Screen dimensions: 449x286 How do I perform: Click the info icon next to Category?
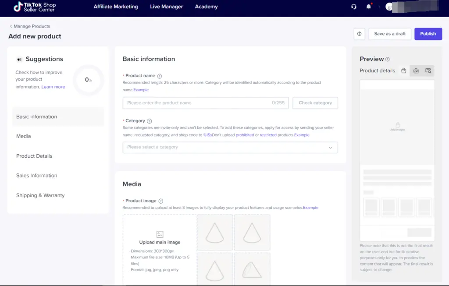(x=150, y=121)
